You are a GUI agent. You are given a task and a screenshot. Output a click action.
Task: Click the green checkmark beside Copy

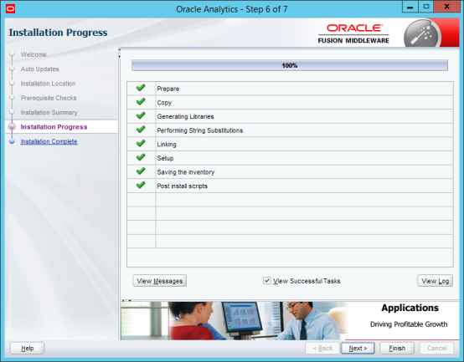pos(141,101)
